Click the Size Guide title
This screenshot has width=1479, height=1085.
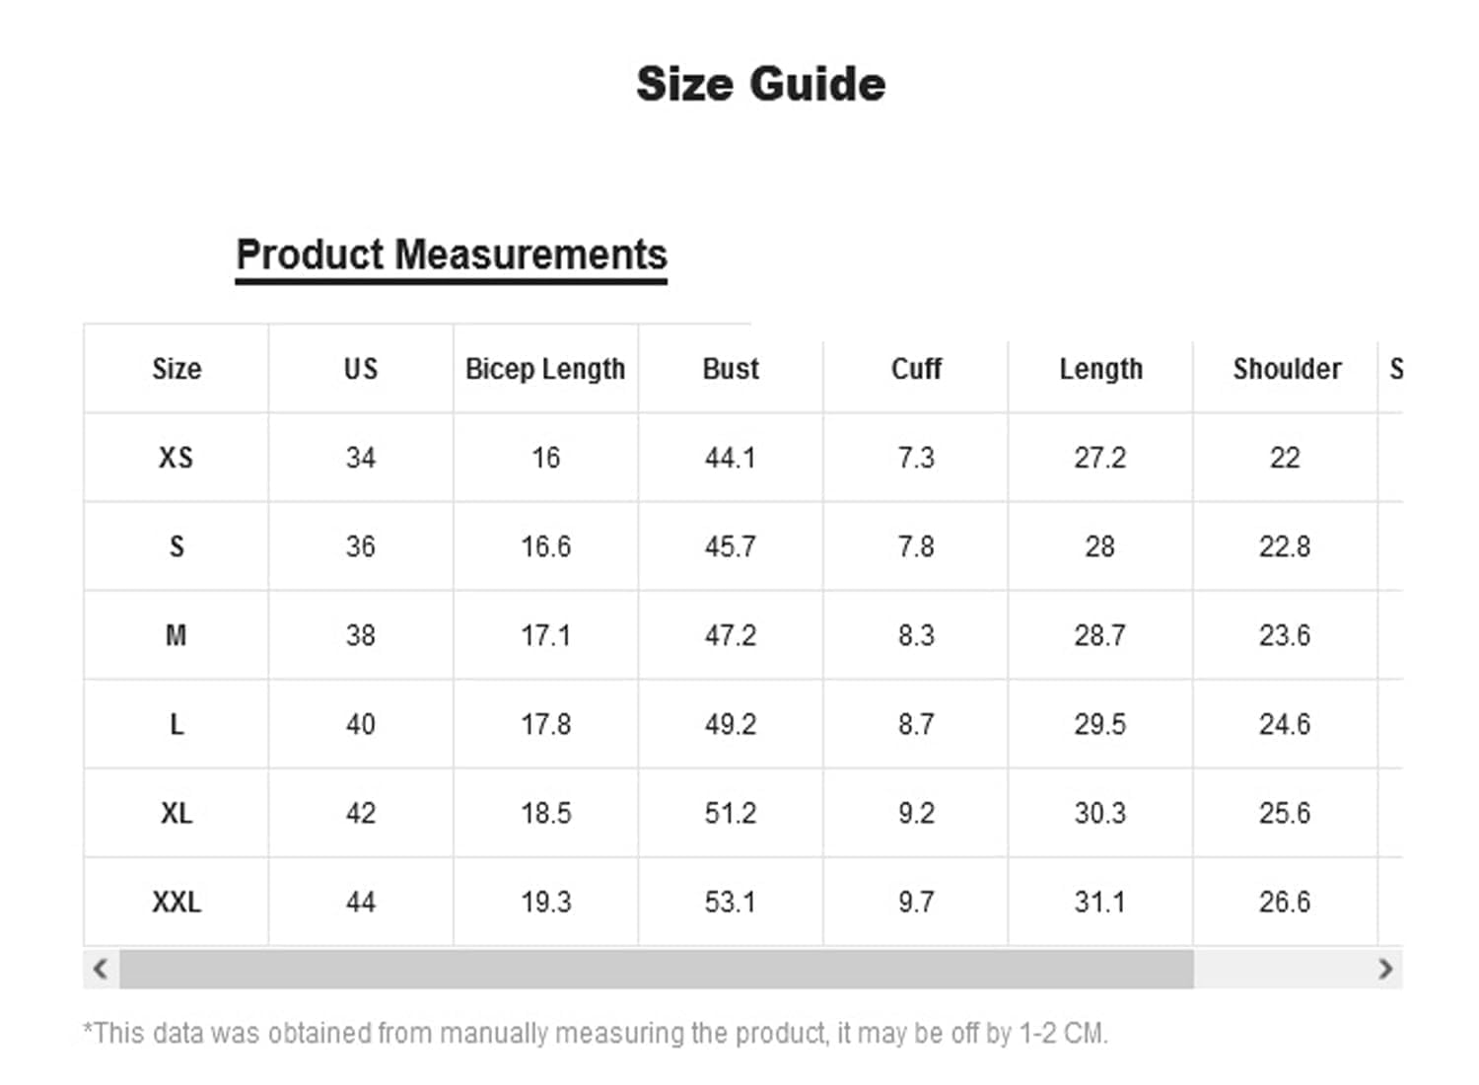pyautogui.click(x=760, y=84)
